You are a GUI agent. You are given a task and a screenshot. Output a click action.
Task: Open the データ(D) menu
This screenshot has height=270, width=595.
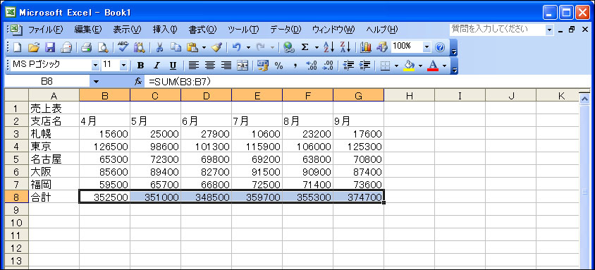pos(286,29)
